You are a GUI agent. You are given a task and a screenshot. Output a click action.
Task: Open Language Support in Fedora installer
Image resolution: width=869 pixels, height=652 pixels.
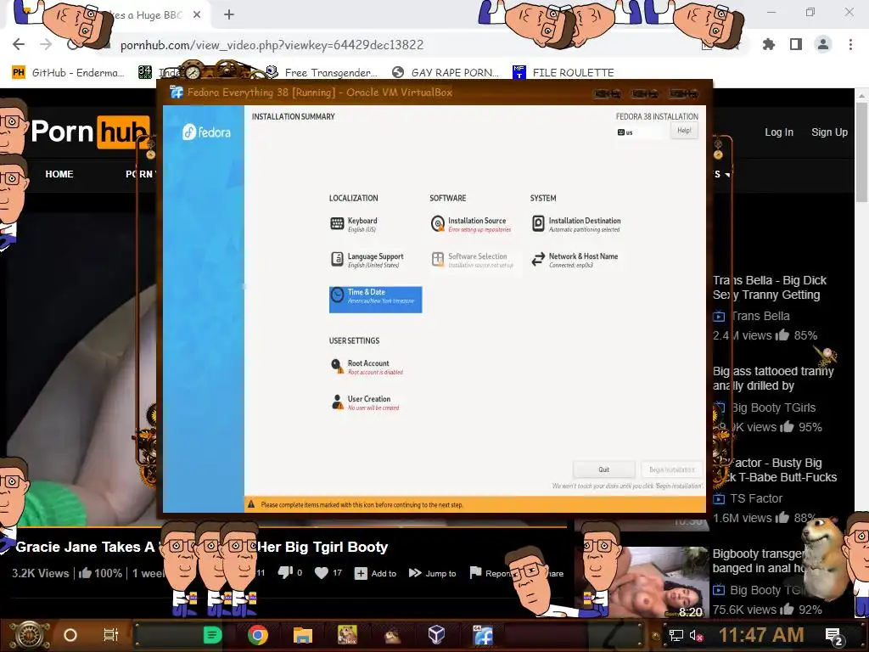(x=367, y=260)
